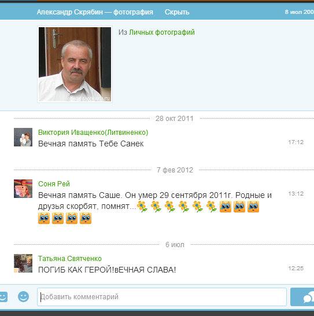This screenshot has width=314, height=316.
Task: Send comment with speech bubble button
Action: [x=302, y=297]
